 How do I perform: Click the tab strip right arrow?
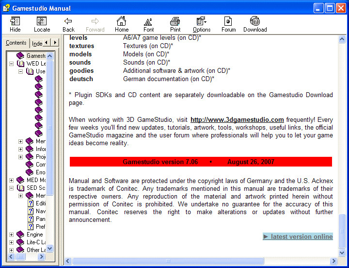pyautogui.click(x=55, y=42)
